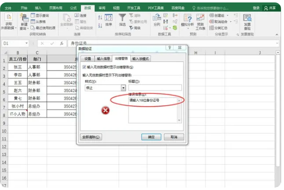Viewport: 284px width, 190px height.
Task: Click 创建组 (Group) in ribbon
Action: 217,16
